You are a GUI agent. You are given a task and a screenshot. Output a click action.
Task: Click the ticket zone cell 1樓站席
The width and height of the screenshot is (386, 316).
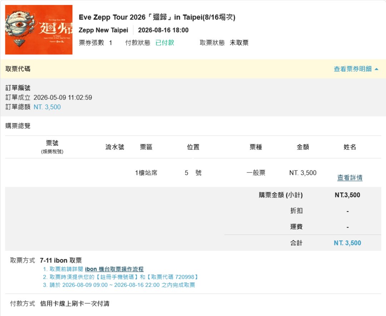[146, 173]
